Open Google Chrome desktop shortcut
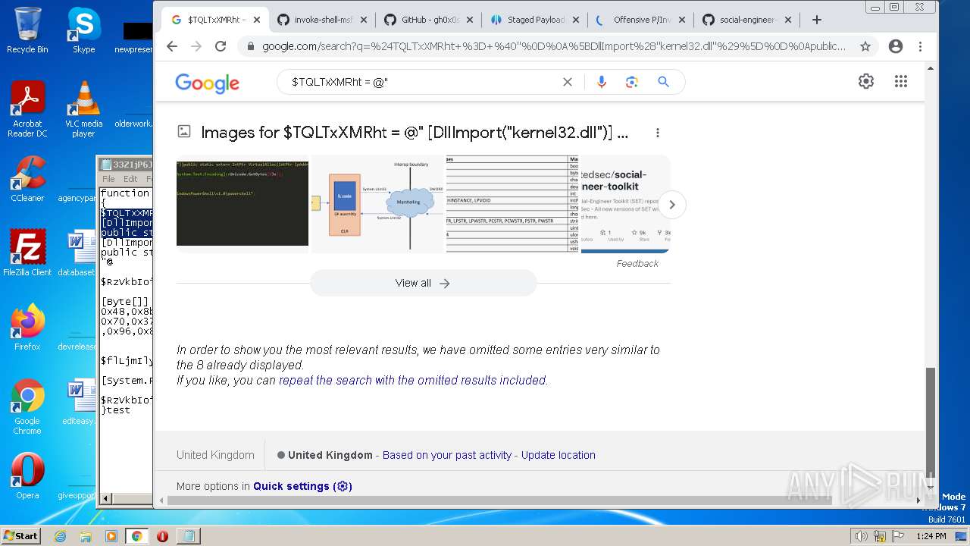 27,407
